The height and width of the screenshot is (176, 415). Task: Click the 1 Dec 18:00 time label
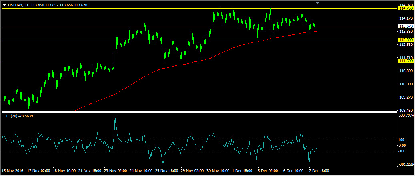243,171
